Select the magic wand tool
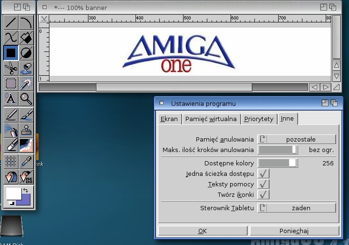Viewport: 349px width, 245px height. [26, 83]
